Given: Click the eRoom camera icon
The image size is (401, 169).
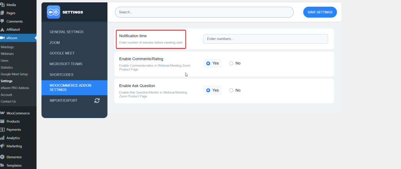Looking at the screenshot, I should pos(2,38).
